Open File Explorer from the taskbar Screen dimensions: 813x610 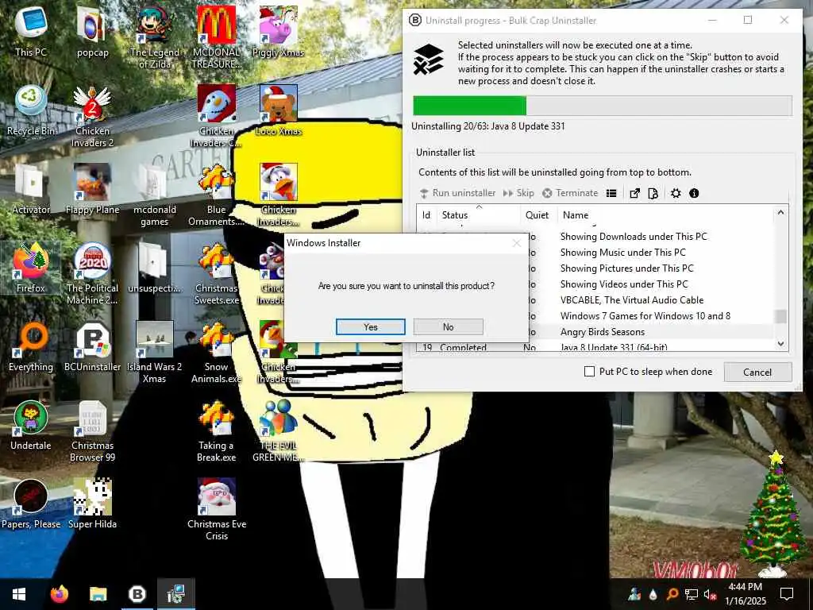[x=98, y=594]
